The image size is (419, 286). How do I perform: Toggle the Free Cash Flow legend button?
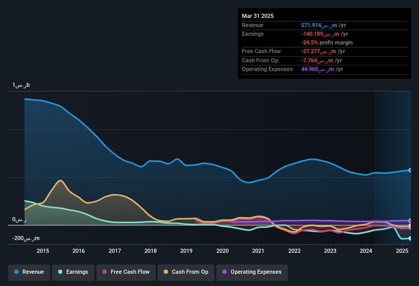(x=126, y=272)
